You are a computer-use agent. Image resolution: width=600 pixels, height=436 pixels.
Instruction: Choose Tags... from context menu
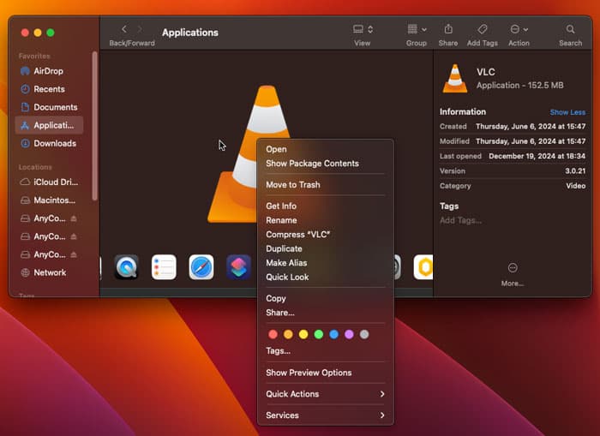click(x=325, y=350)
